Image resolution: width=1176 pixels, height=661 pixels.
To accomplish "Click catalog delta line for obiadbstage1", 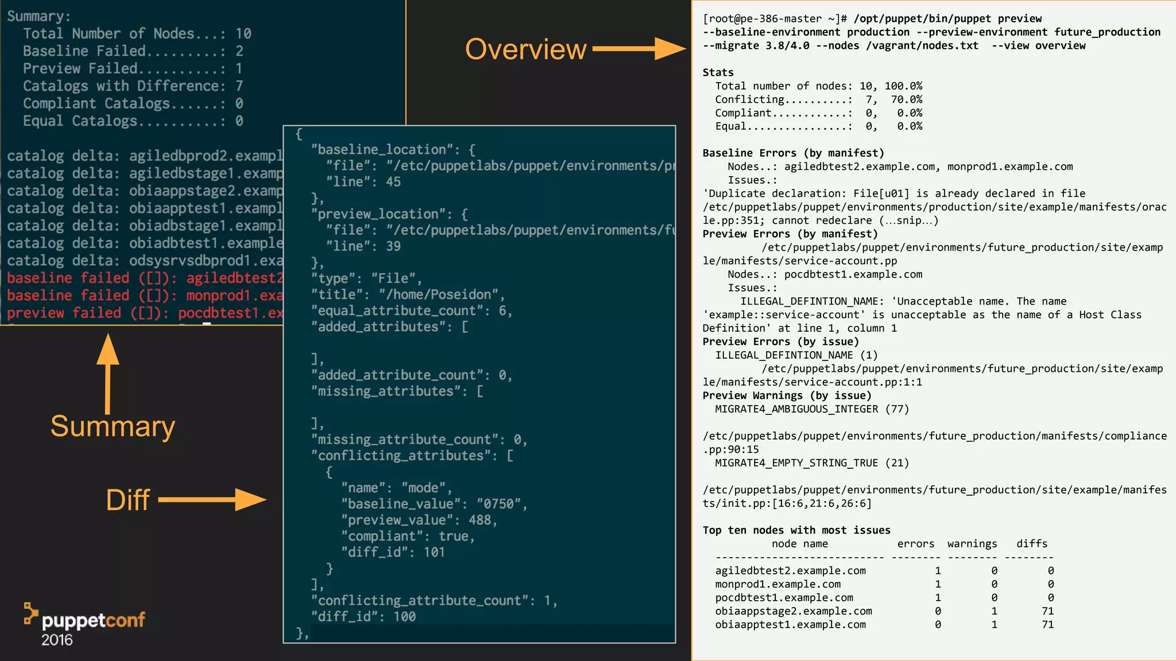I will click(x=145, y=226).
